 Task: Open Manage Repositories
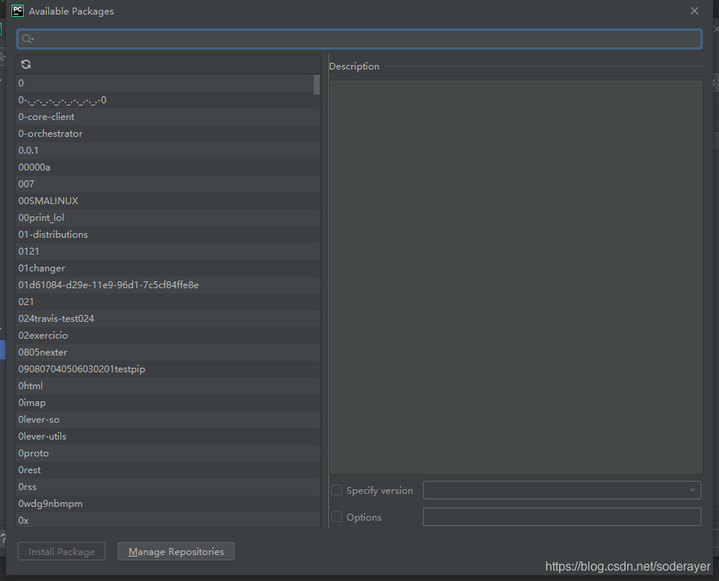[x=176, y=551]
